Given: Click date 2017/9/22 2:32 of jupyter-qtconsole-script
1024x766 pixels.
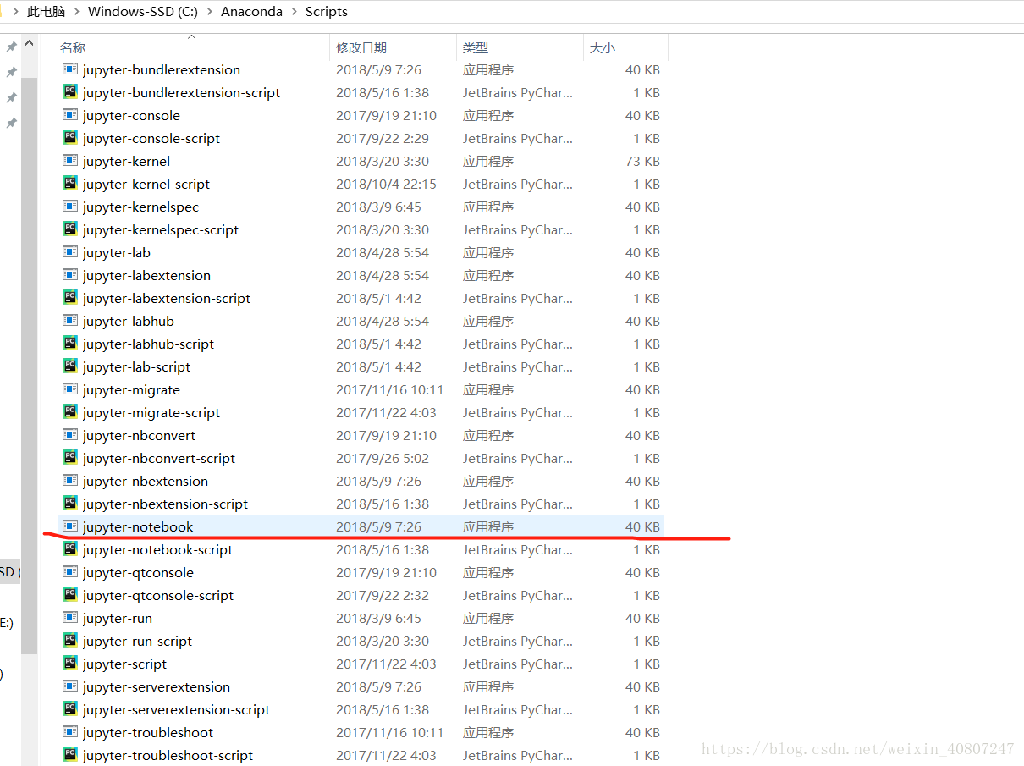Looking at the screenshot, I should point(383,595).
